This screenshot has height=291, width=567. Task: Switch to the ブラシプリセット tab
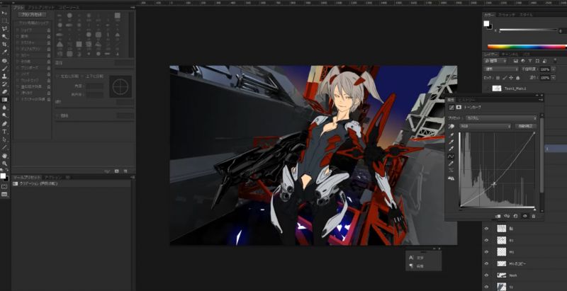tap(42, 7)
